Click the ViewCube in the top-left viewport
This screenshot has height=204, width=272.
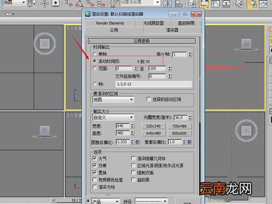(x=45, y=44)
